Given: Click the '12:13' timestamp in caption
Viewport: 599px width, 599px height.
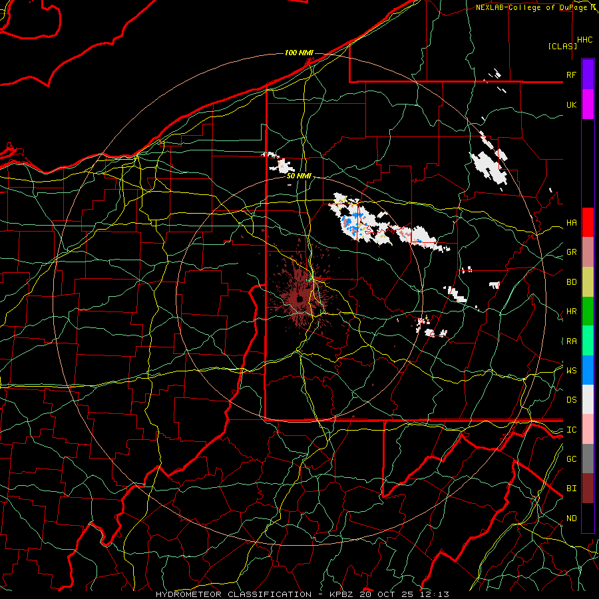Looking at the screenshot, I should (435, 594).
